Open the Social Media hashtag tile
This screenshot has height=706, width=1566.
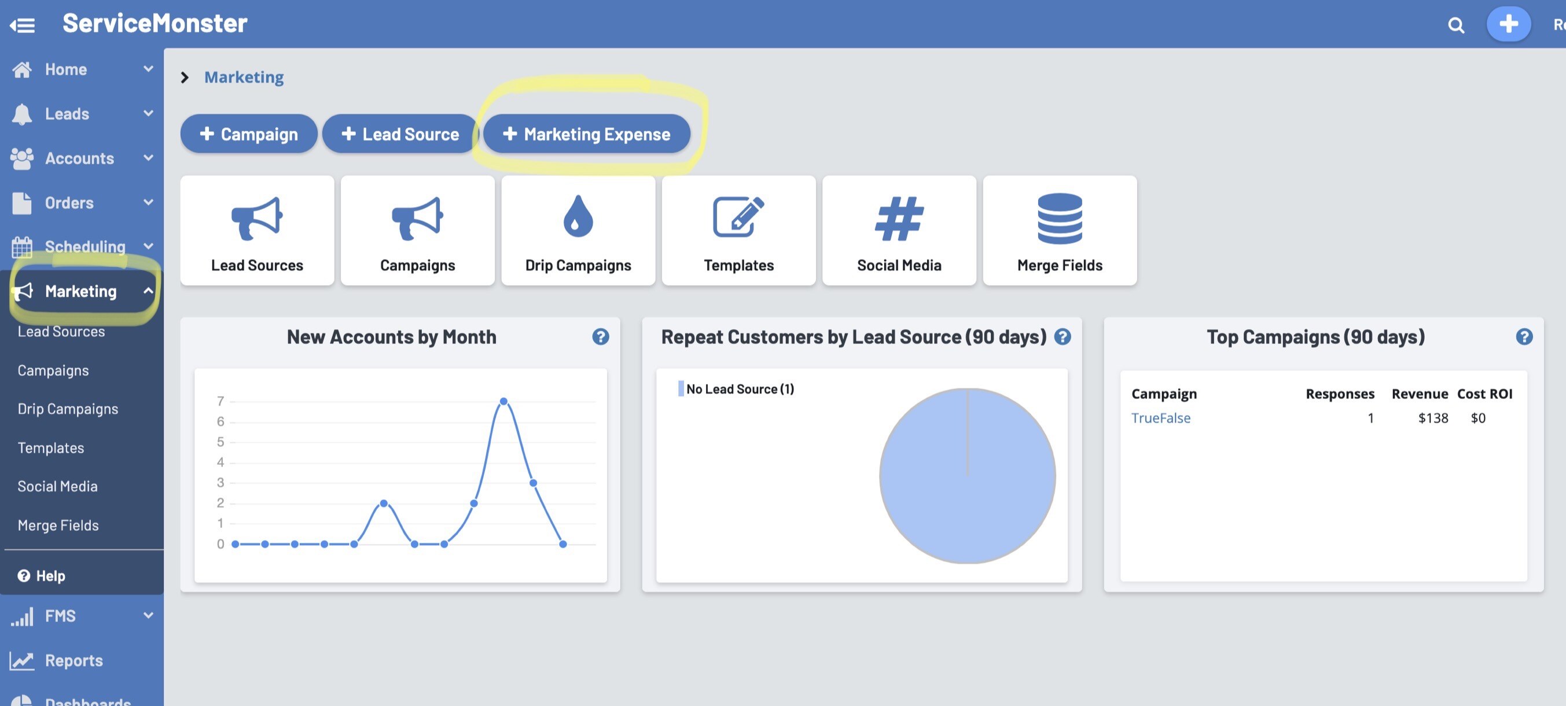[x=899, y=230]
